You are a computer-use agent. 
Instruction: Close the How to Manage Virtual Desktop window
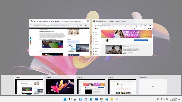88,21
